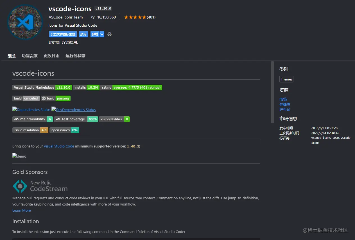Click the VSCode Icons Team publisher name

pyautogui.click(x=66, y=17)
